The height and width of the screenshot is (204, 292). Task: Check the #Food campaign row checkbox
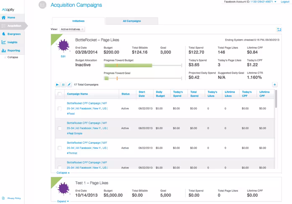[x=60, y=109]
